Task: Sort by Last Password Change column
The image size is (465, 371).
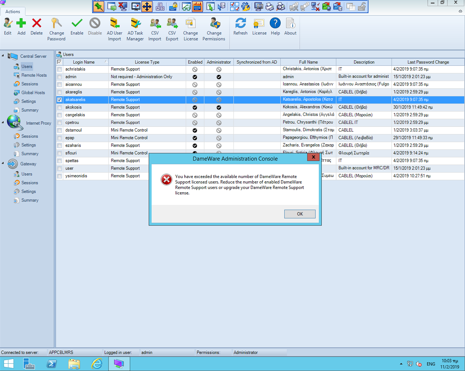Action: pos(428,62)
